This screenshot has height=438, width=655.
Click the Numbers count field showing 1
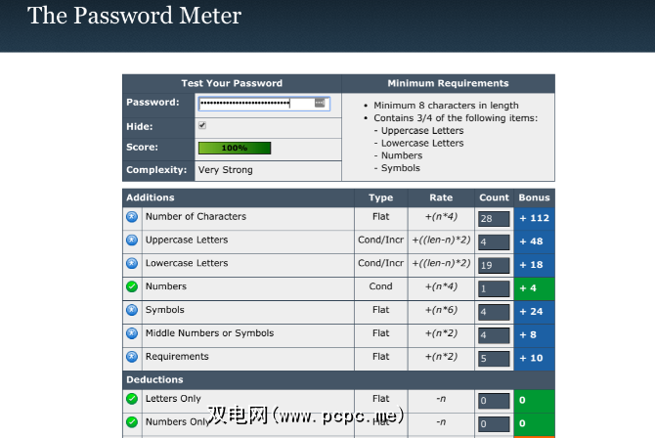(494, 288)
